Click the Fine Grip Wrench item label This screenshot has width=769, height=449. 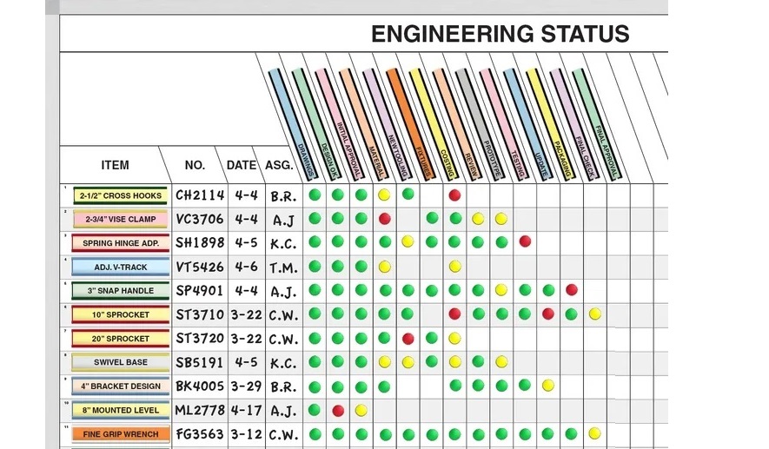tap(121, 433)
